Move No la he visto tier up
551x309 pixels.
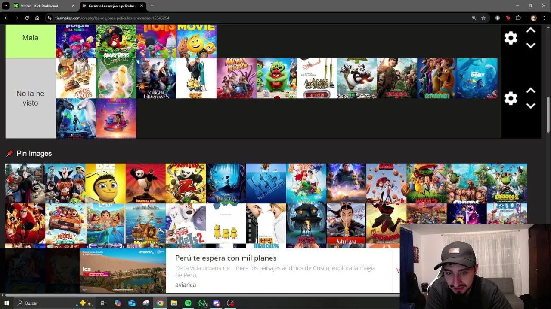click(x=530, y=91)
